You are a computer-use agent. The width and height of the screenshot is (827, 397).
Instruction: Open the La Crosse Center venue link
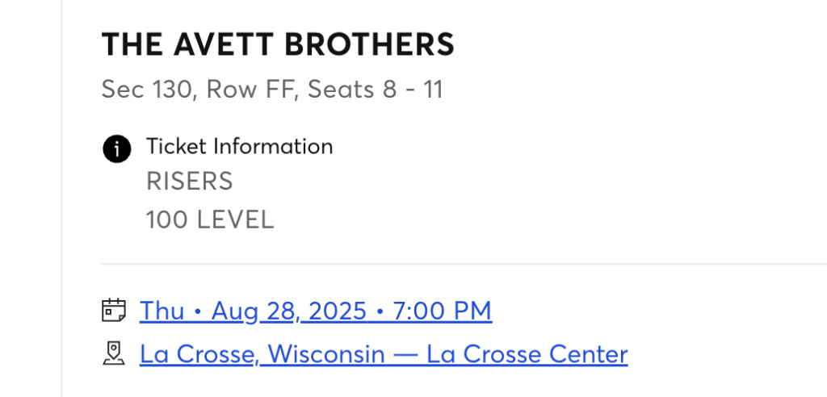click(384, 353)
